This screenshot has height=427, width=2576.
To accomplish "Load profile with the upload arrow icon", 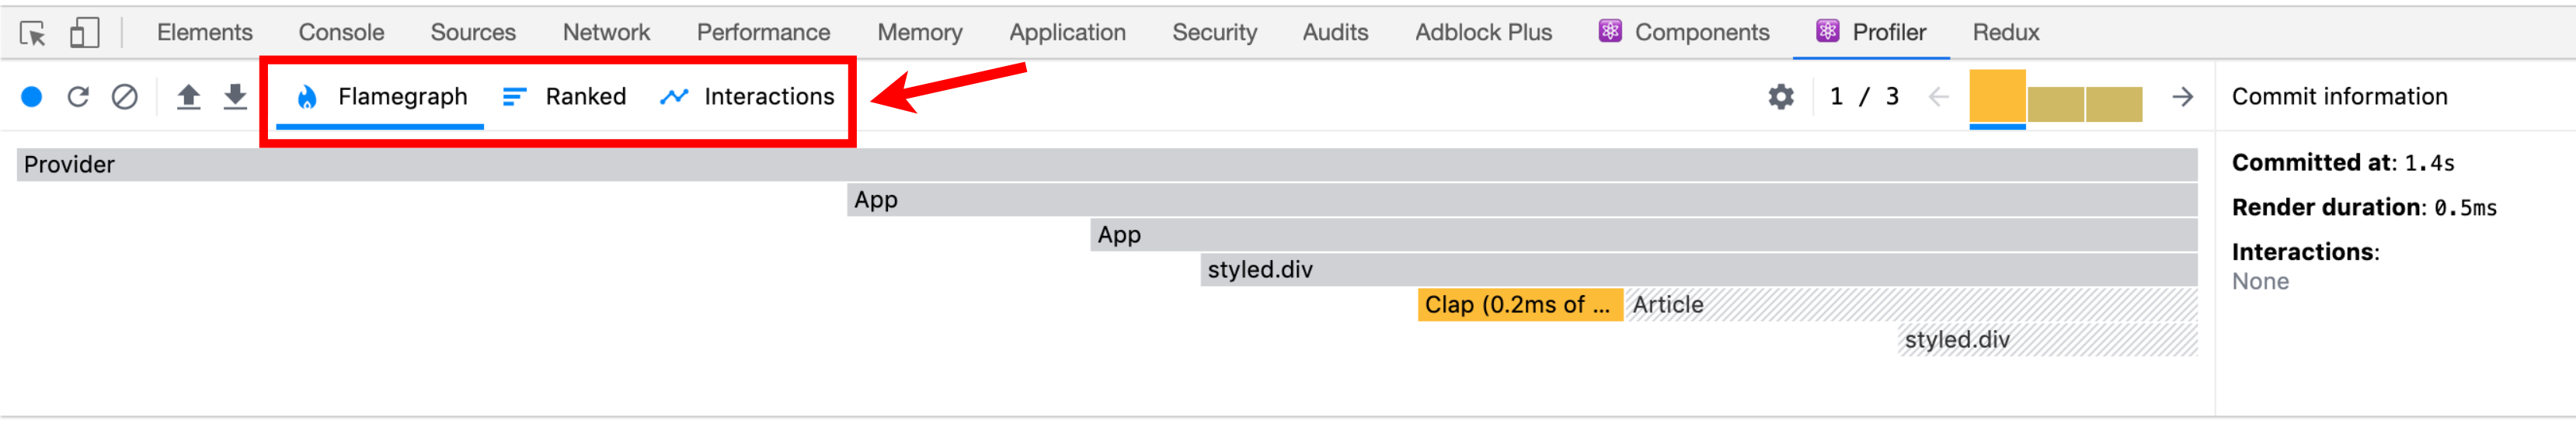I will 189,97.
